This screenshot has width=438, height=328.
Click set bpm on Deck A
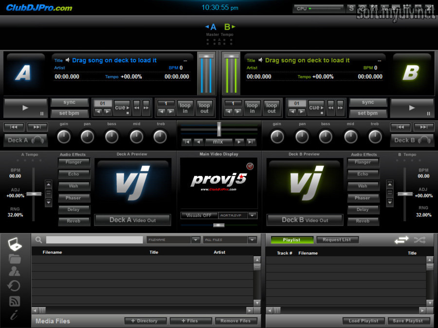(x=69, y=113)
